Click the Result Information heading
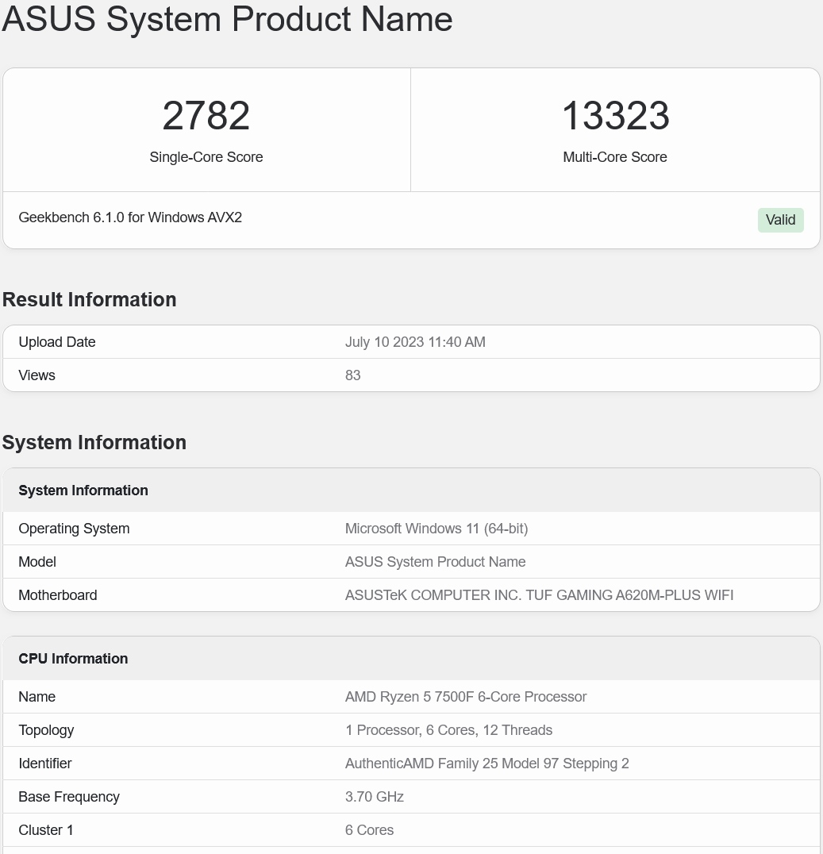Viewport: 823px width, 854px height. [90, 299]
